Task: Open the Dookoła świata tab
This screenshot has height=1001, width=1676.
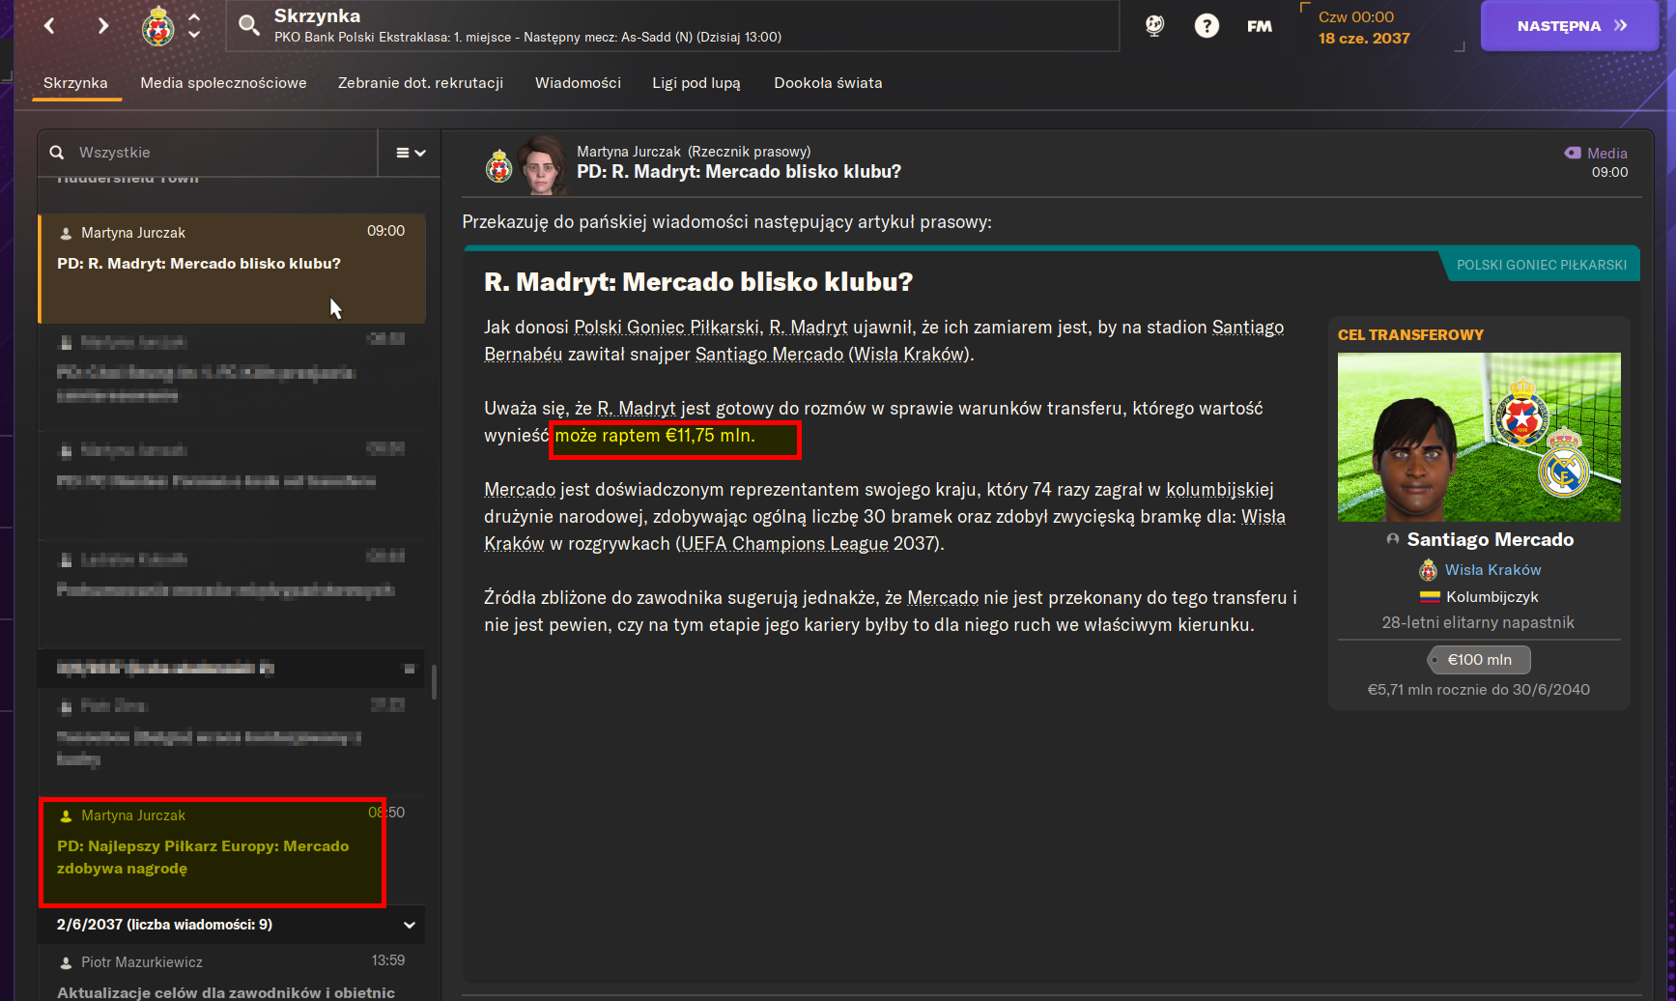Action: (828, 83)
